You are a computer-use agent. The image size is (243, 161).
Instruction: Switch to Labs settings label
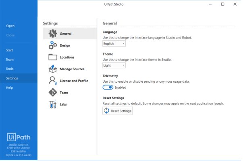click(63, 104)
